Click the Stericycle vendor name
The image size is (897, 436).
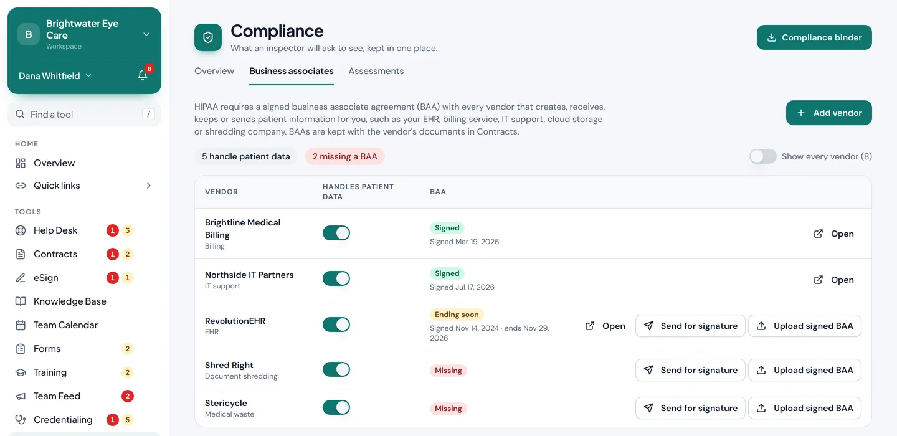pyautogui.click(x=226, y=403)
